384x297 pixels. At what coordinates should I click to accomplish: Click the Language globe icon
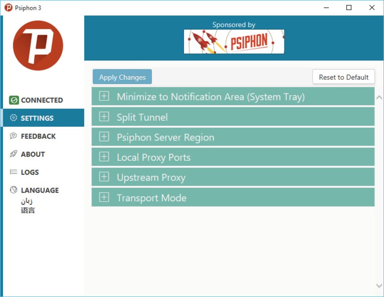pos(13,190)
